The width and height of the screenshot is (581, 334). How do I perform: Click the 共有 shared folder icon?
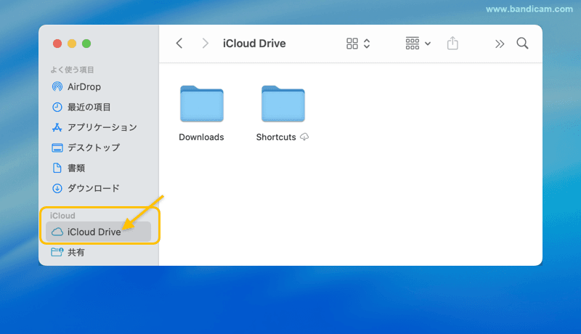click(x=57, y=252)
